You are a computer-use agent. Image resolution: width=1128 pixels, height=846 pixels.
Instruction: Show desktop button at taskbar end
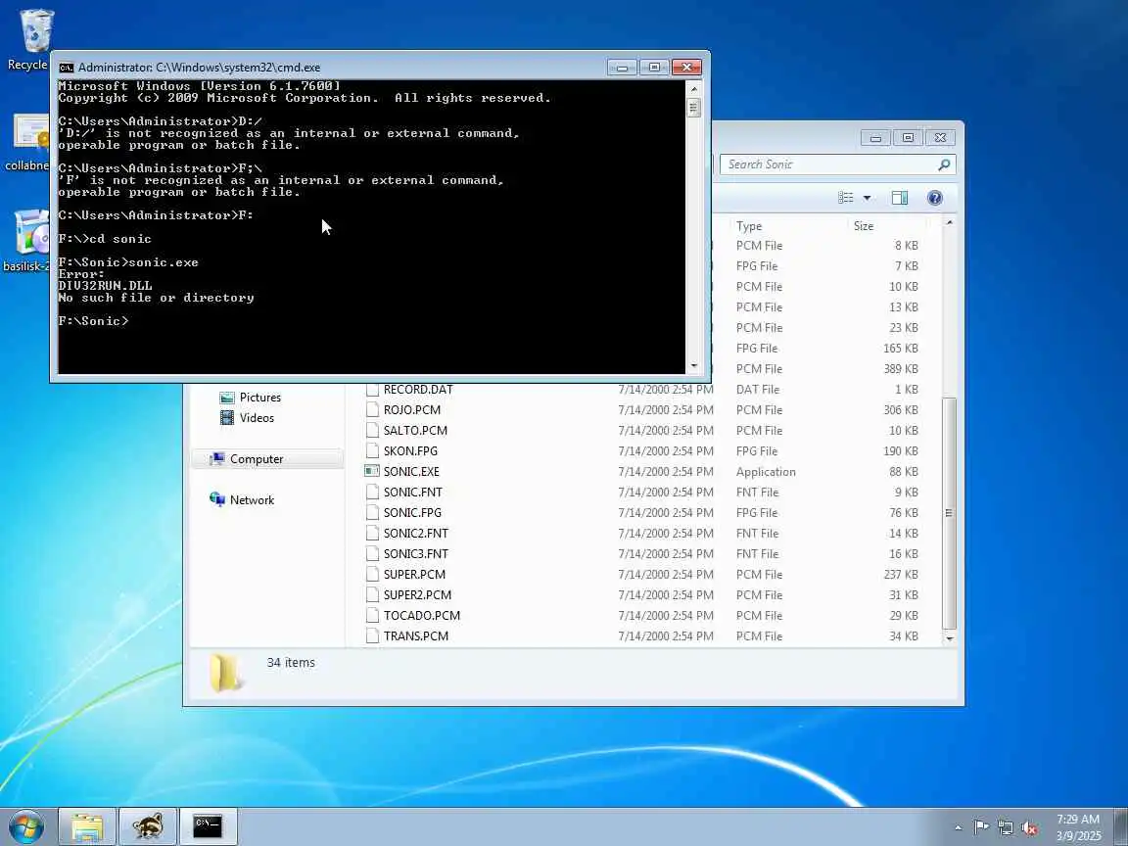pos(1120,826)
